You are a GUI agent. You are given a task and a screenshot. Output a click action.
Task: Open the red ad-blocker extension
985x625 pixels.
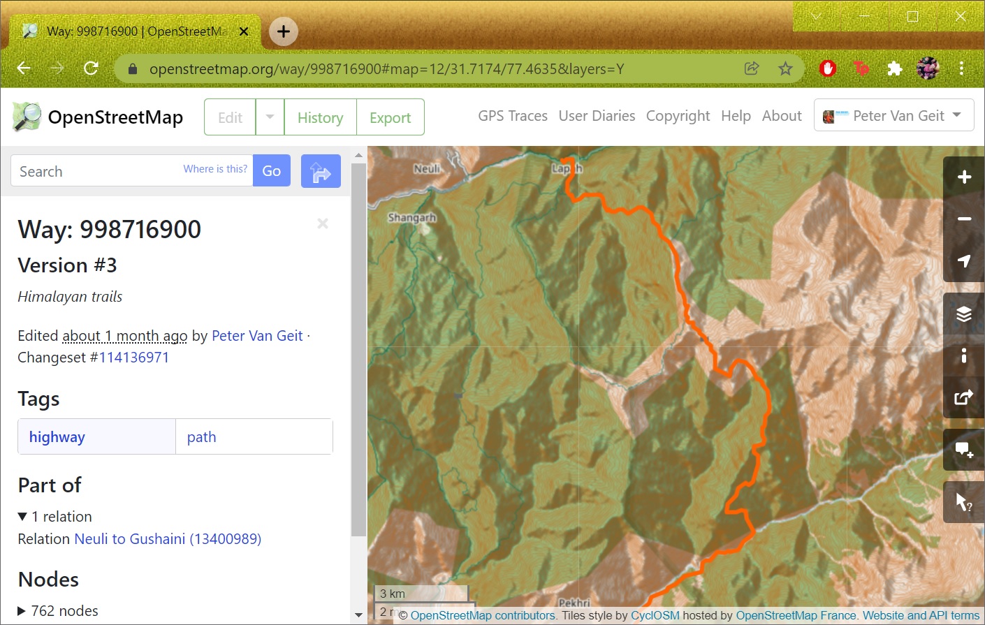coord(828,68)
